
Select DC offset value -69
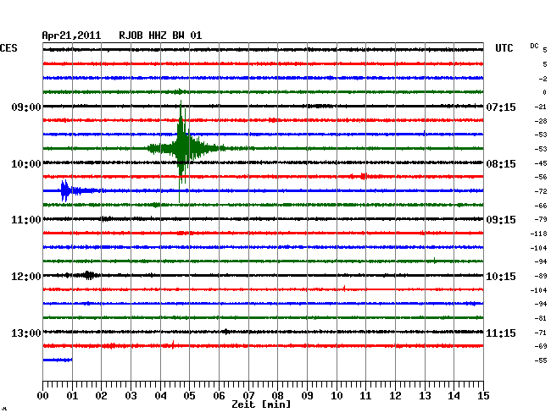(x=541, y=346)
